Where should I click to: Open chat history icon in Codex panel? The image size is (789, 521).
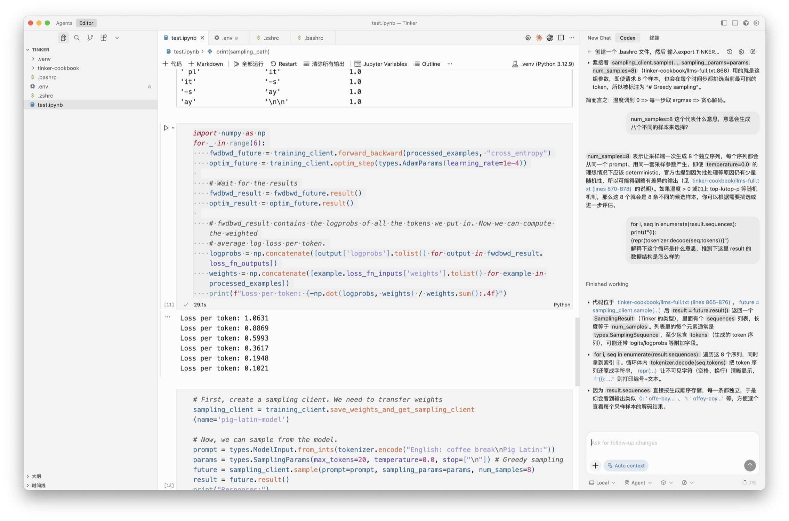[x=730, y=52]
